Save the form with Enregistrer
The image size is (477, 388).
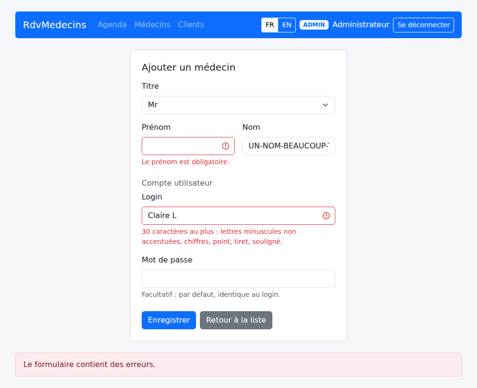pyautogui.click(x=169, y=320)
